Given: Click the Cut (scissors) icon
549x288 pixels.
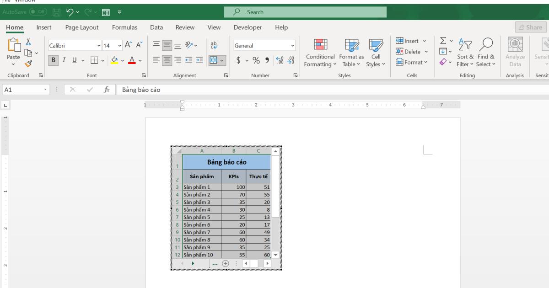Looking at the screenshot, I should 28,41.
